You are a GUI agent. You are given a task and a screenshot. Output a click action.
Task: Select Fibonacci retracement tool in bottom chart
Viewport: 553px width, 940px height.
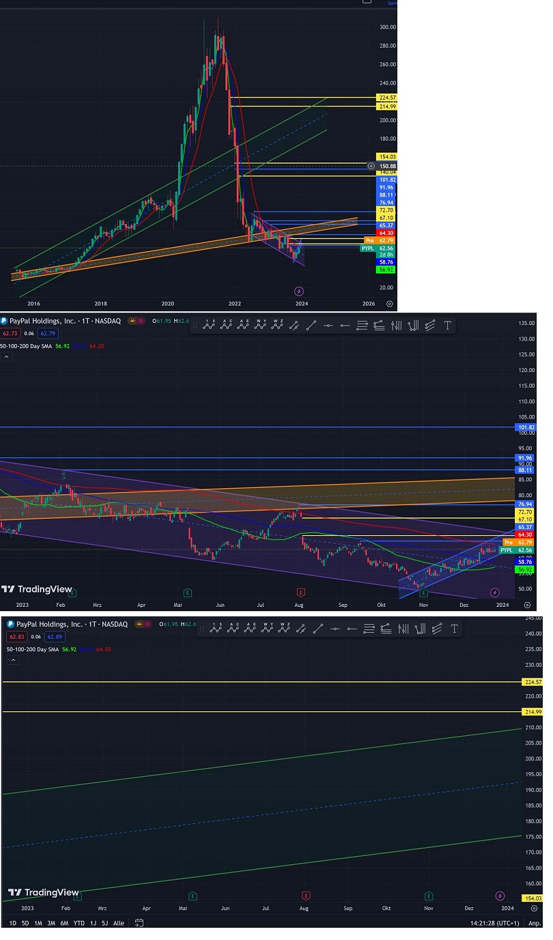369,629
